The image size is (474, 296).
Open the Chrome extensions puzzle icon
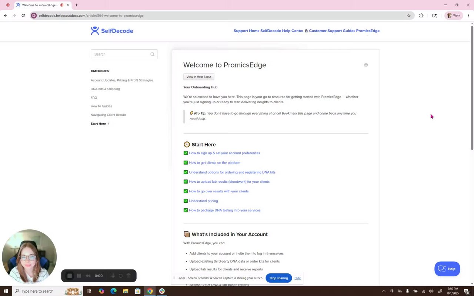click(x=421, y=16)
